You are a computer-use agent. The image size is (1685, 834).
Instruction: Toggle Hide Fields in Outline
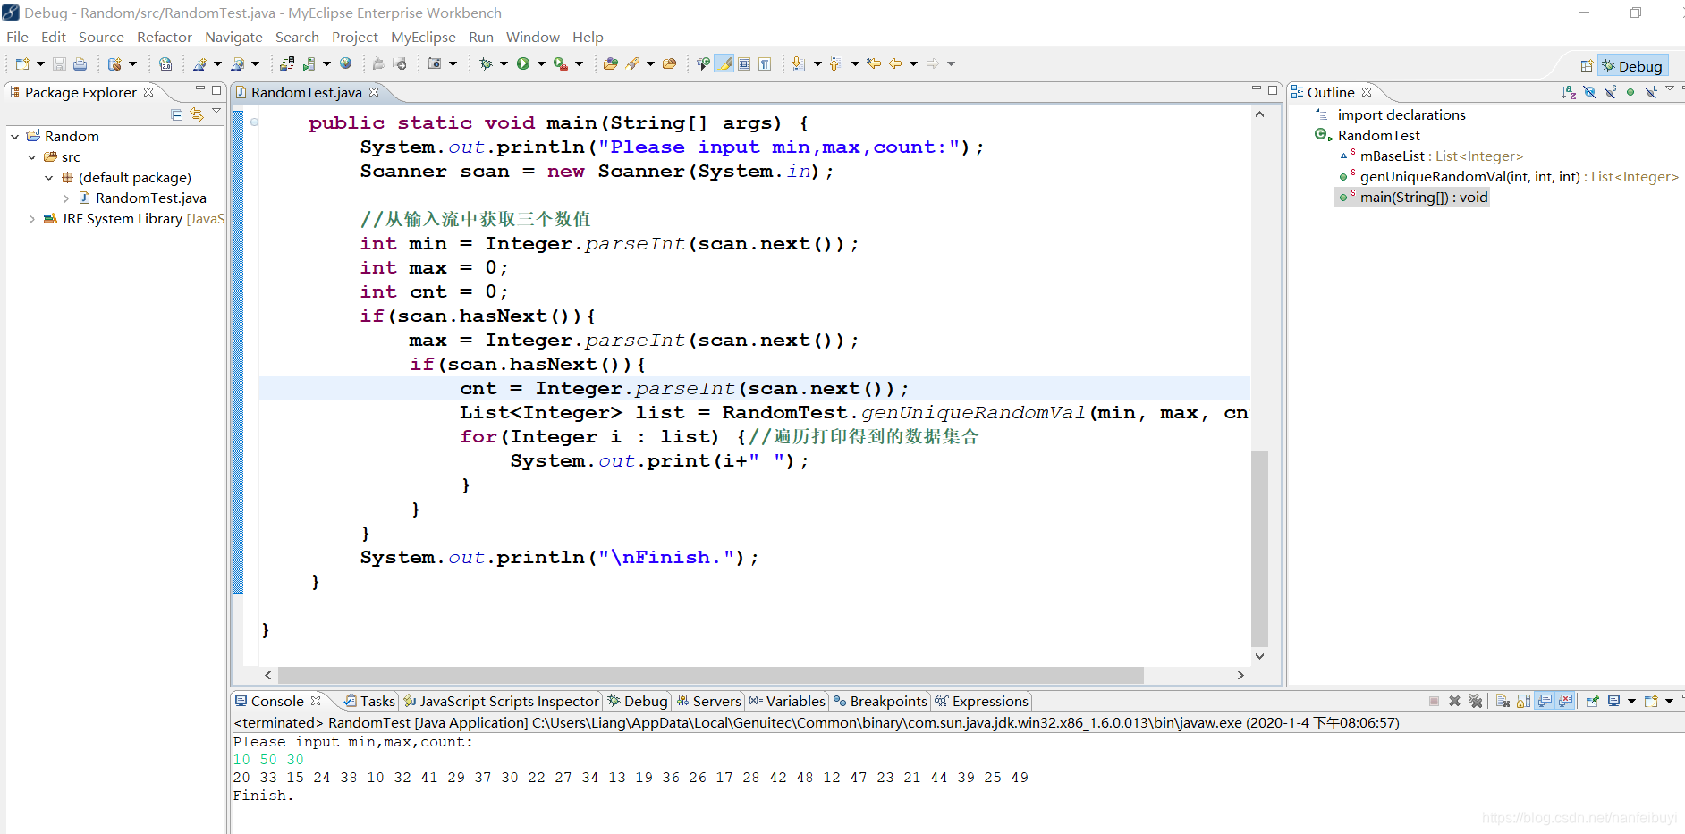pyautogui.click(x=1589, y=92)
